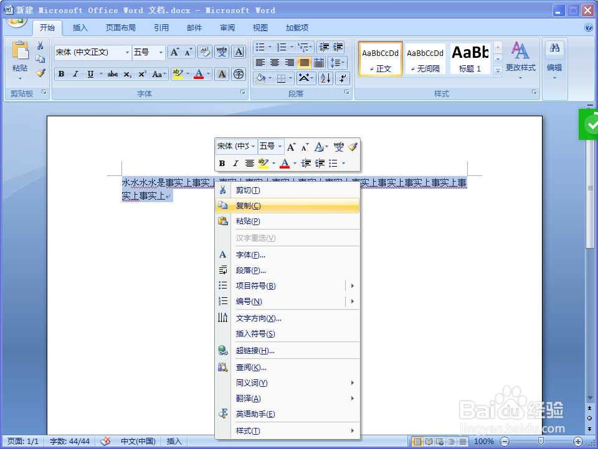Screen dimensions: 598x449
Task: Click the zoom slider handle in status bar
Action: [x=541, y=442]
